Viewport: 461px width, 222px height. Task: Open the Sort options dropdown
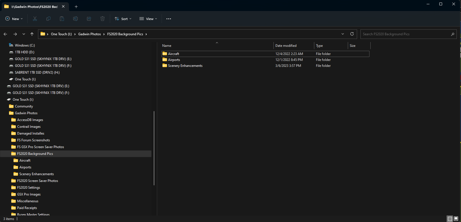click(x=123, y=19)
